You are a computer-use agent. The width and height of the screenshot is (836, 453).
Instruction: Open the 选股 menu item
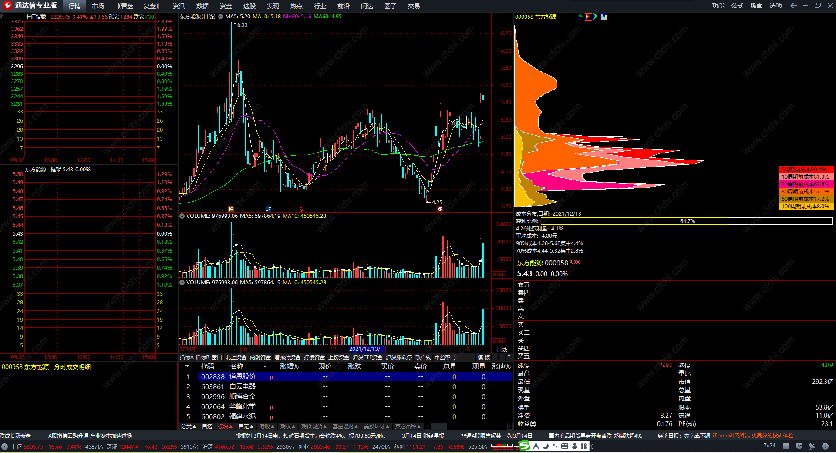(249, 6)
